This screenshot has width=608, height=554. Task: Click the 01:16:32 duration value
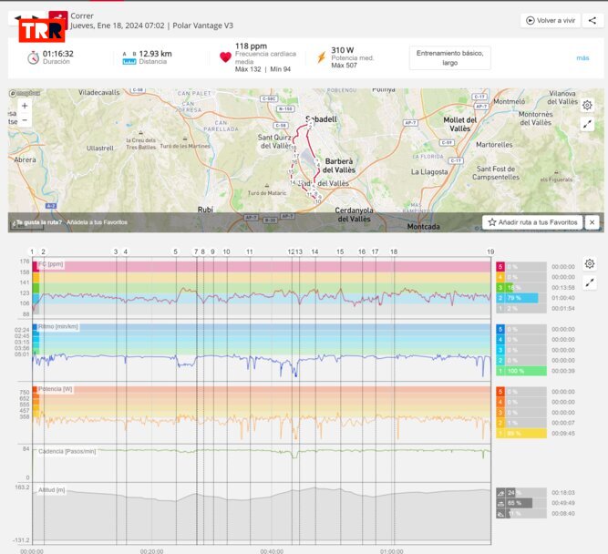click(x=58, y=54)
